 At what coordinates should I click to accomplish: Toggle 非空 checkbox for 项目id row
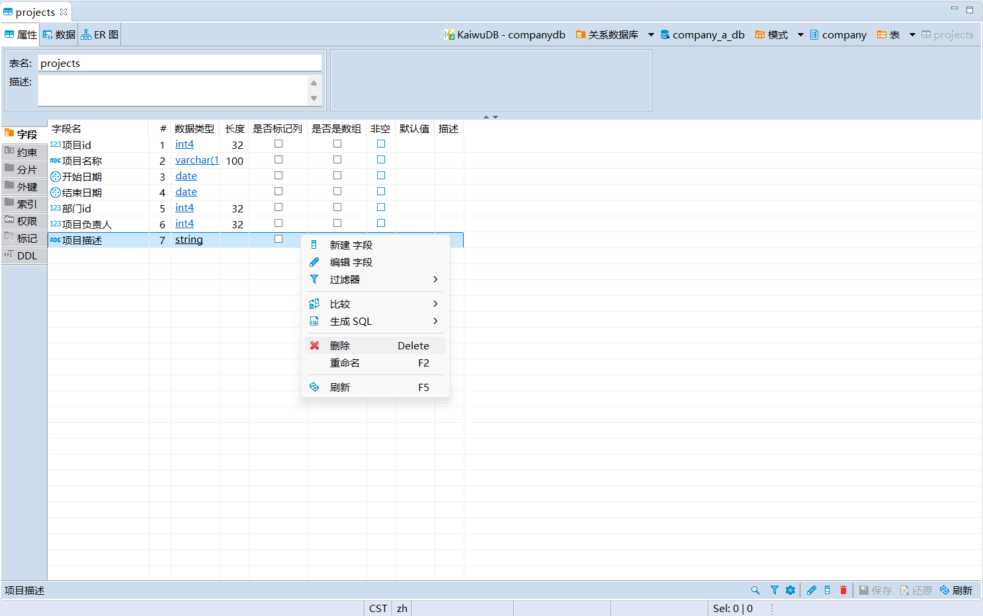(x=381, y=144)
